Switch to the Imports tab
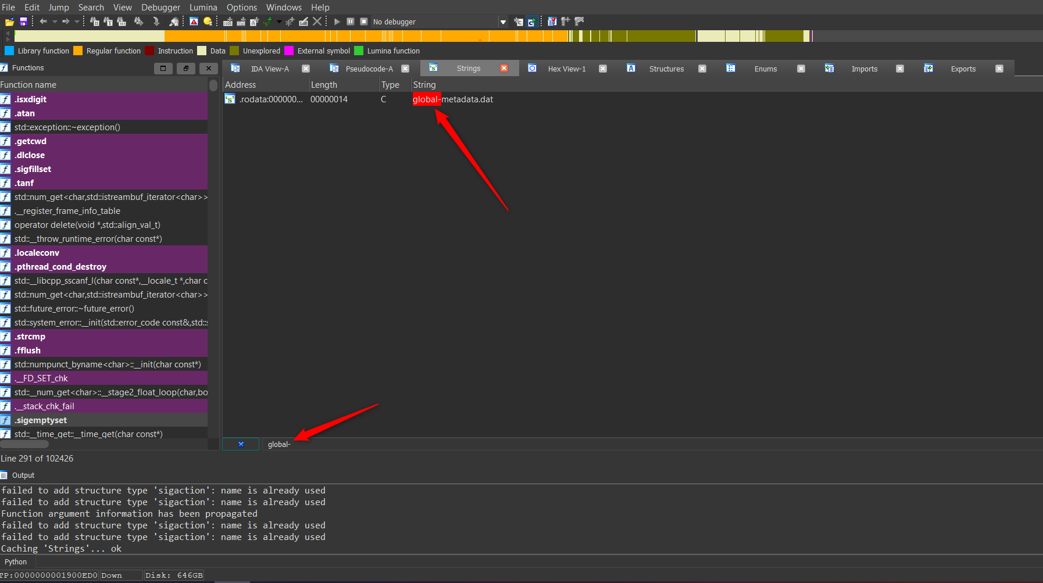Viewport: 1043px width, 583px height. coord(865,69)
